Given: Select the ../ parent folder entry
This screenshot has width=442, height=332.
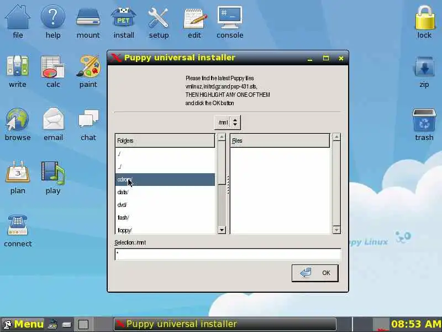Looking at the screenshot, I should [165, 167].
